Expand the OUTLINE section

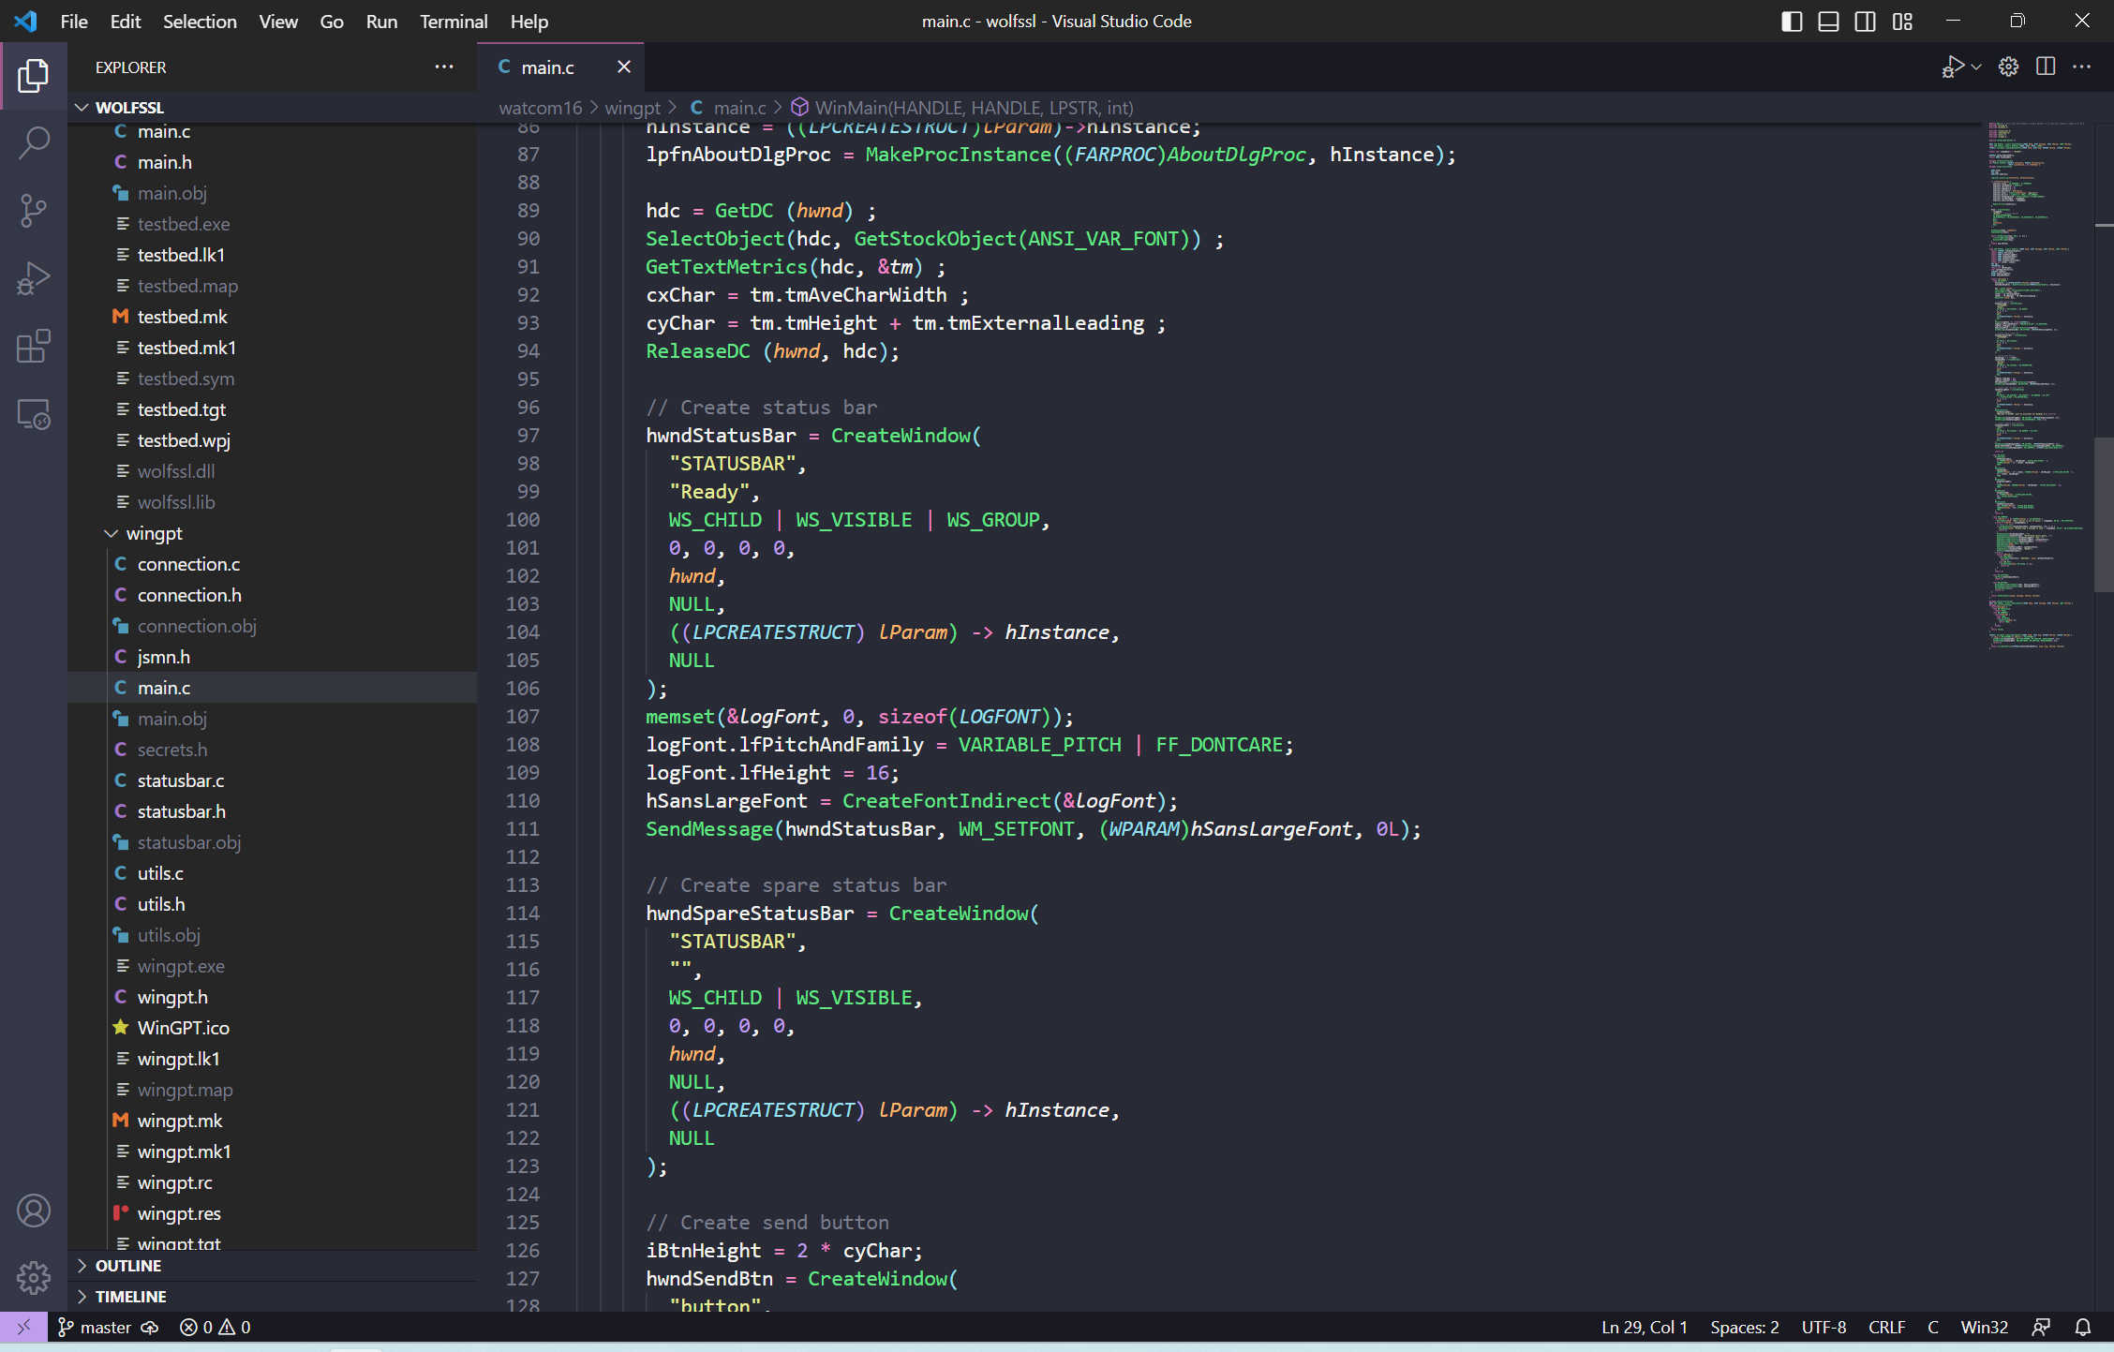[128, 1266]
